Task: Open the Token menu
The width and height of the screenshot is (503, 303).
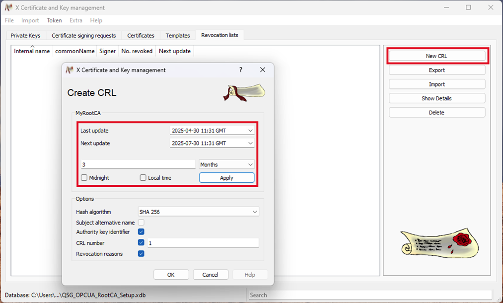Action: click(54, 20)
